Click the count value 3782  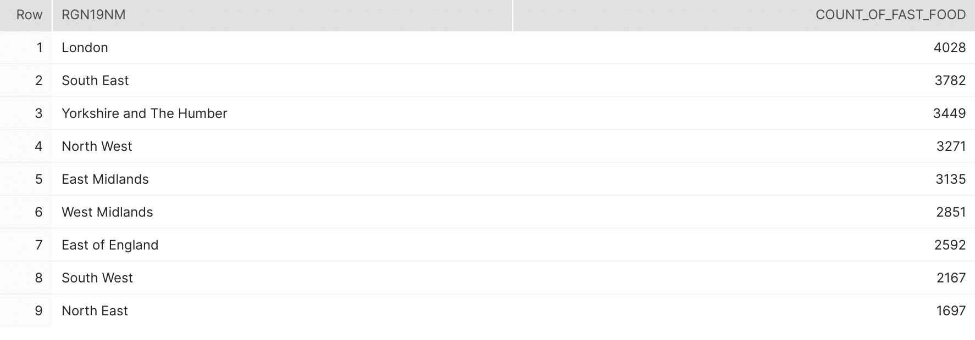click(x=950, y=81)
